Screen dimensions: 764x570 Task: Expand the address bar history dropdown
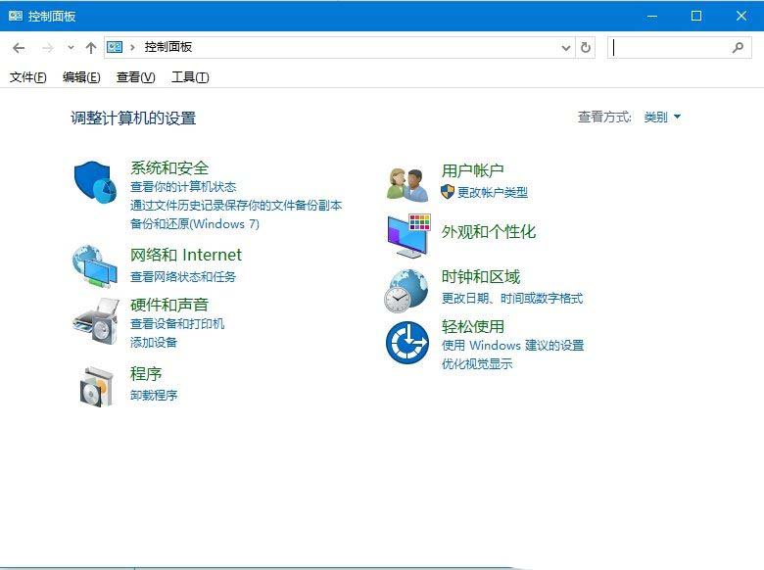tap(566, 48)
